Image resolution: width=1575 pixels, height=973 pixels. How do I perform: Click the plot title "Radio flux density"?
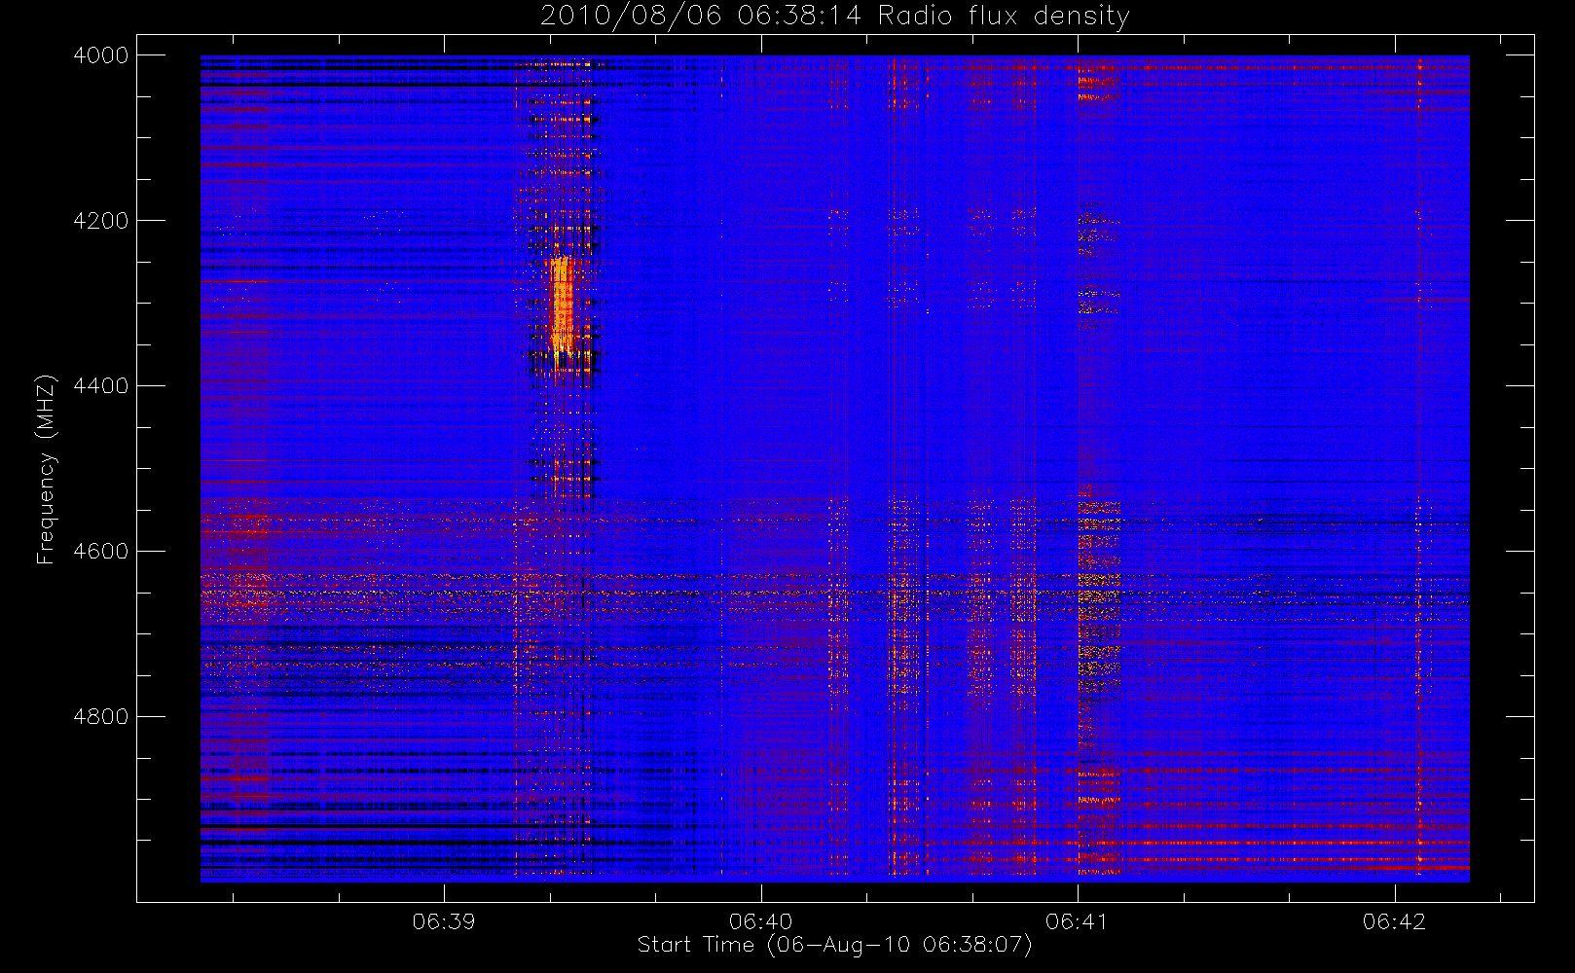(x=1004, y=16)
